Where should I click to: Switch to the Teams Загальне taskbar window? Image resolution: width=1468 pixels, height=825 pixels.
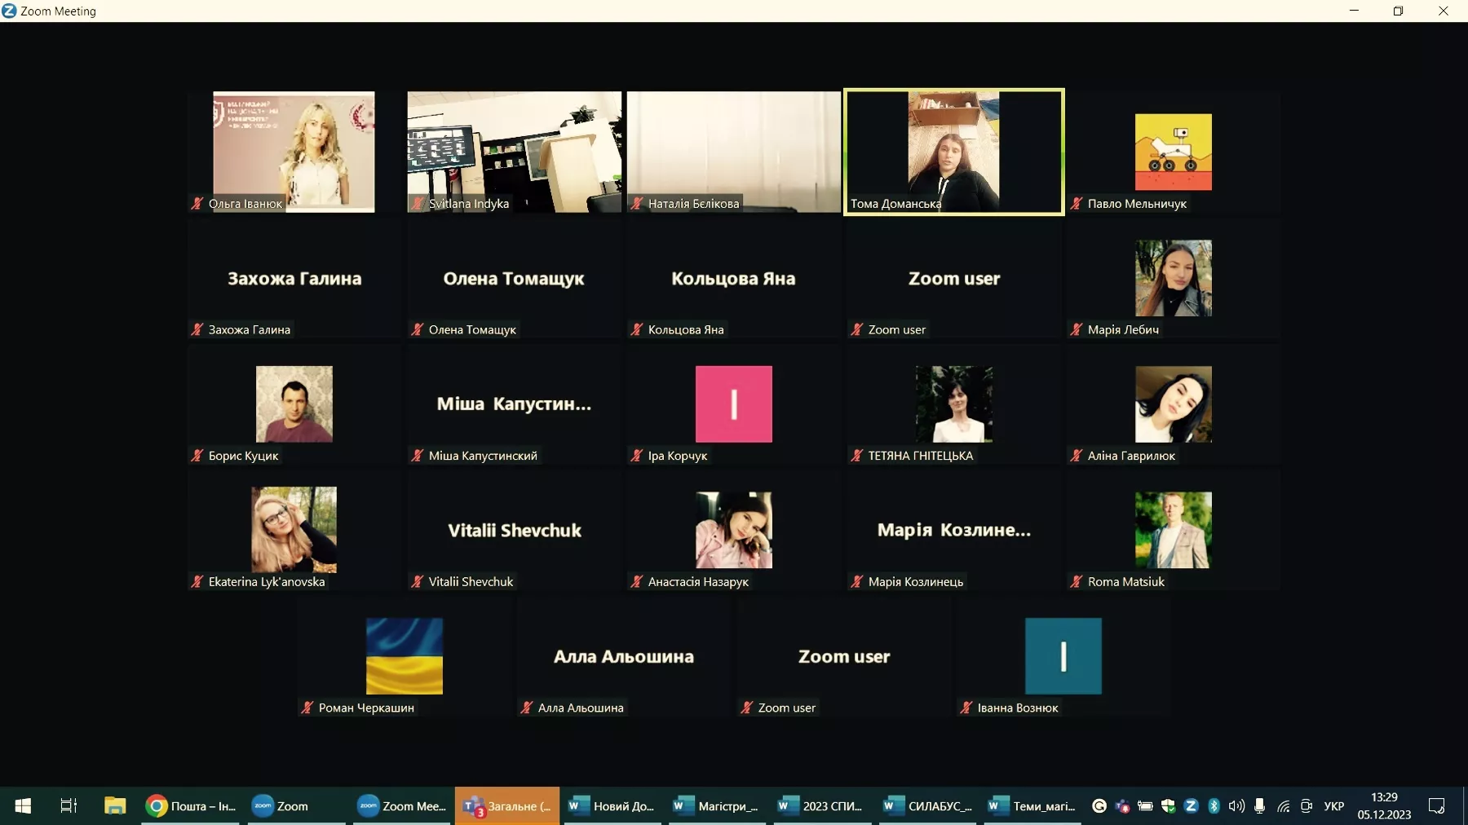click(507, 806)
